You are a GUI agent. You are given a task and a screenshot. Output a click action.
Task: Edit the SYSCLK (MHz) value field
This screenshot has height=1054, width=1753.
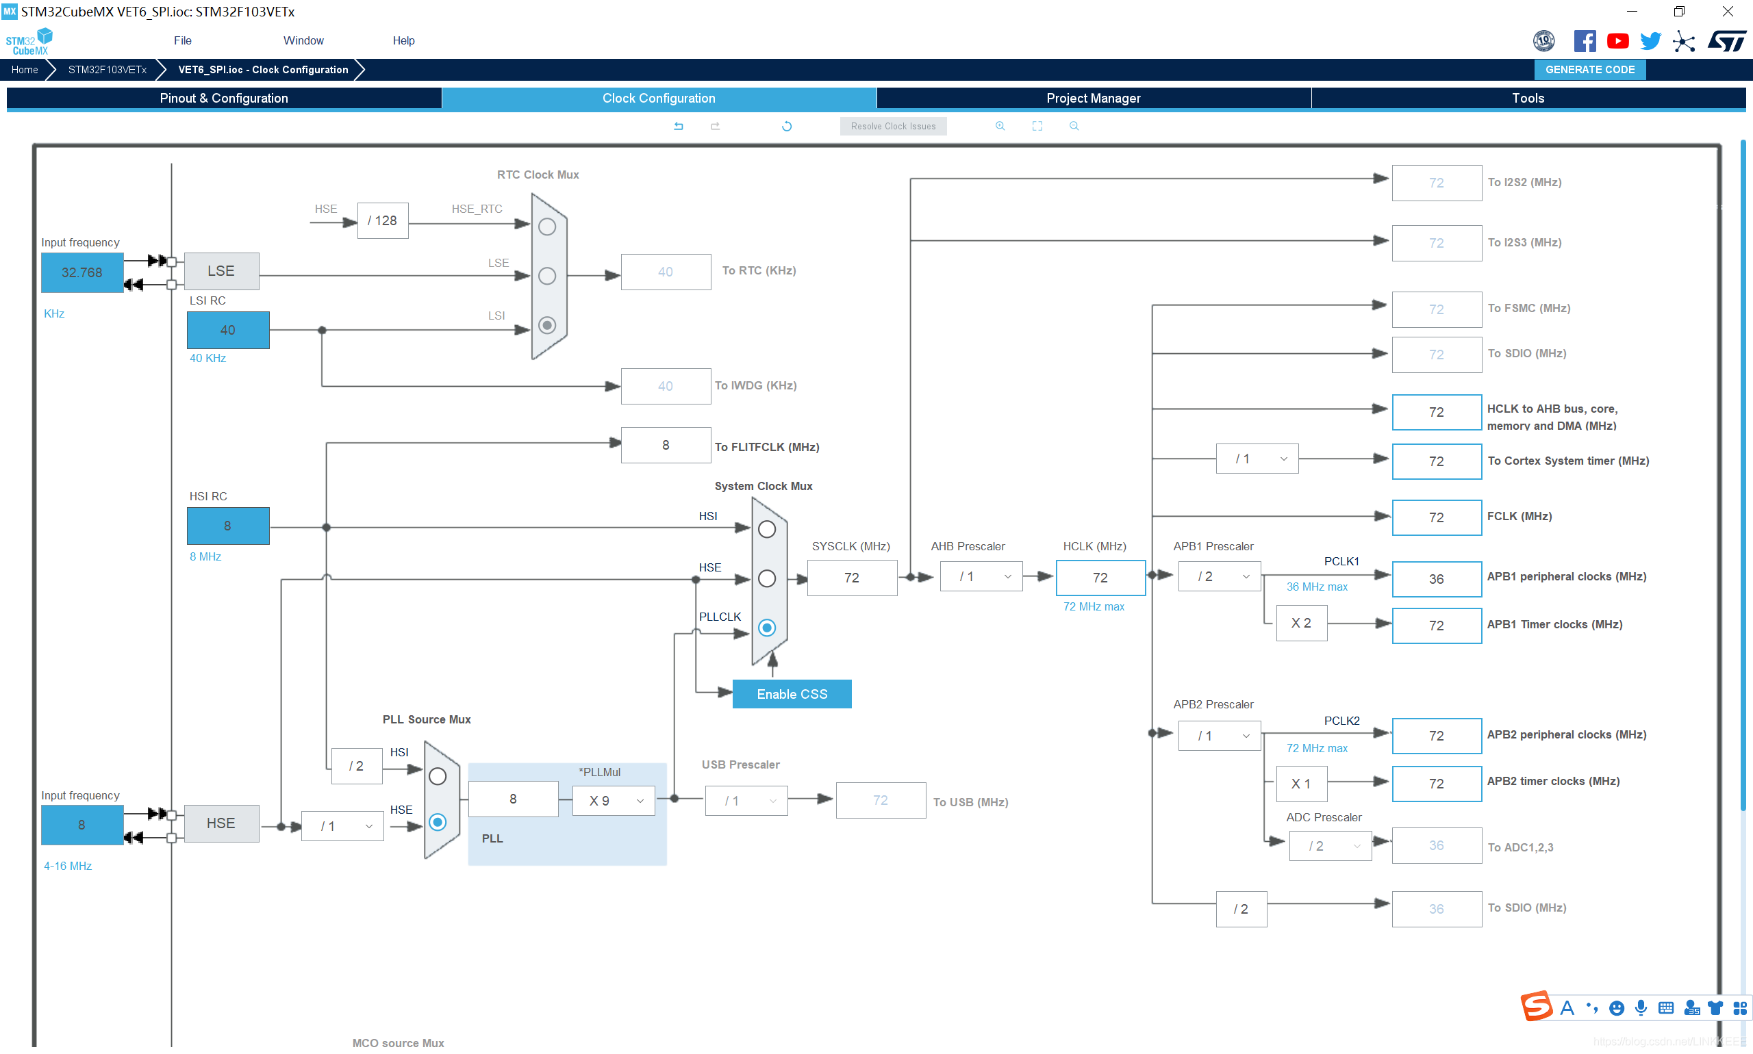click(852, 578)
